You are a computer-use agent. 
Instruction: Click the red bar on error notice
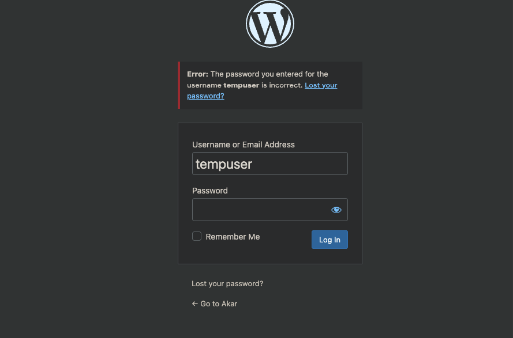(x=179, y=85)
